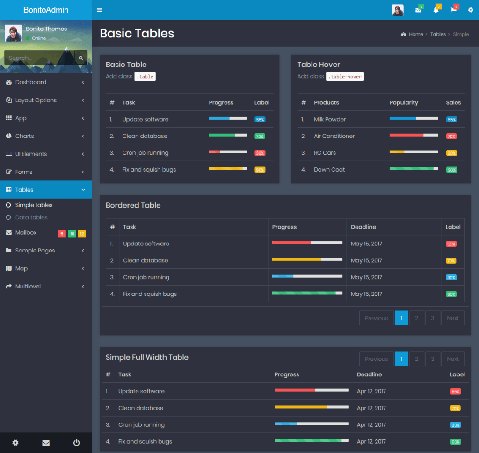479x453 pixels.
Task: Go to Home breadcrumb link
Action: pyautogui.click(x=416, y=34)
